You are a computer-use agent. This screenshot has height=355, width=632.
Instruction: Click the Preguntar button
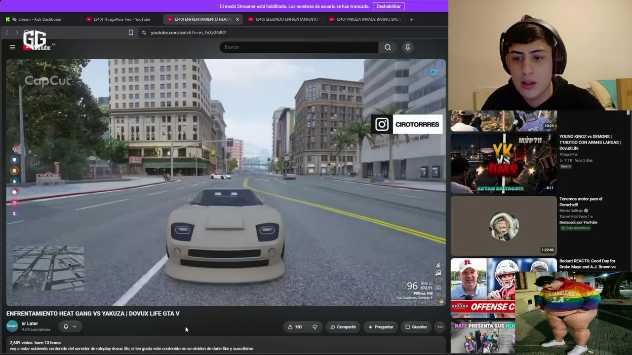click(381, 327)
